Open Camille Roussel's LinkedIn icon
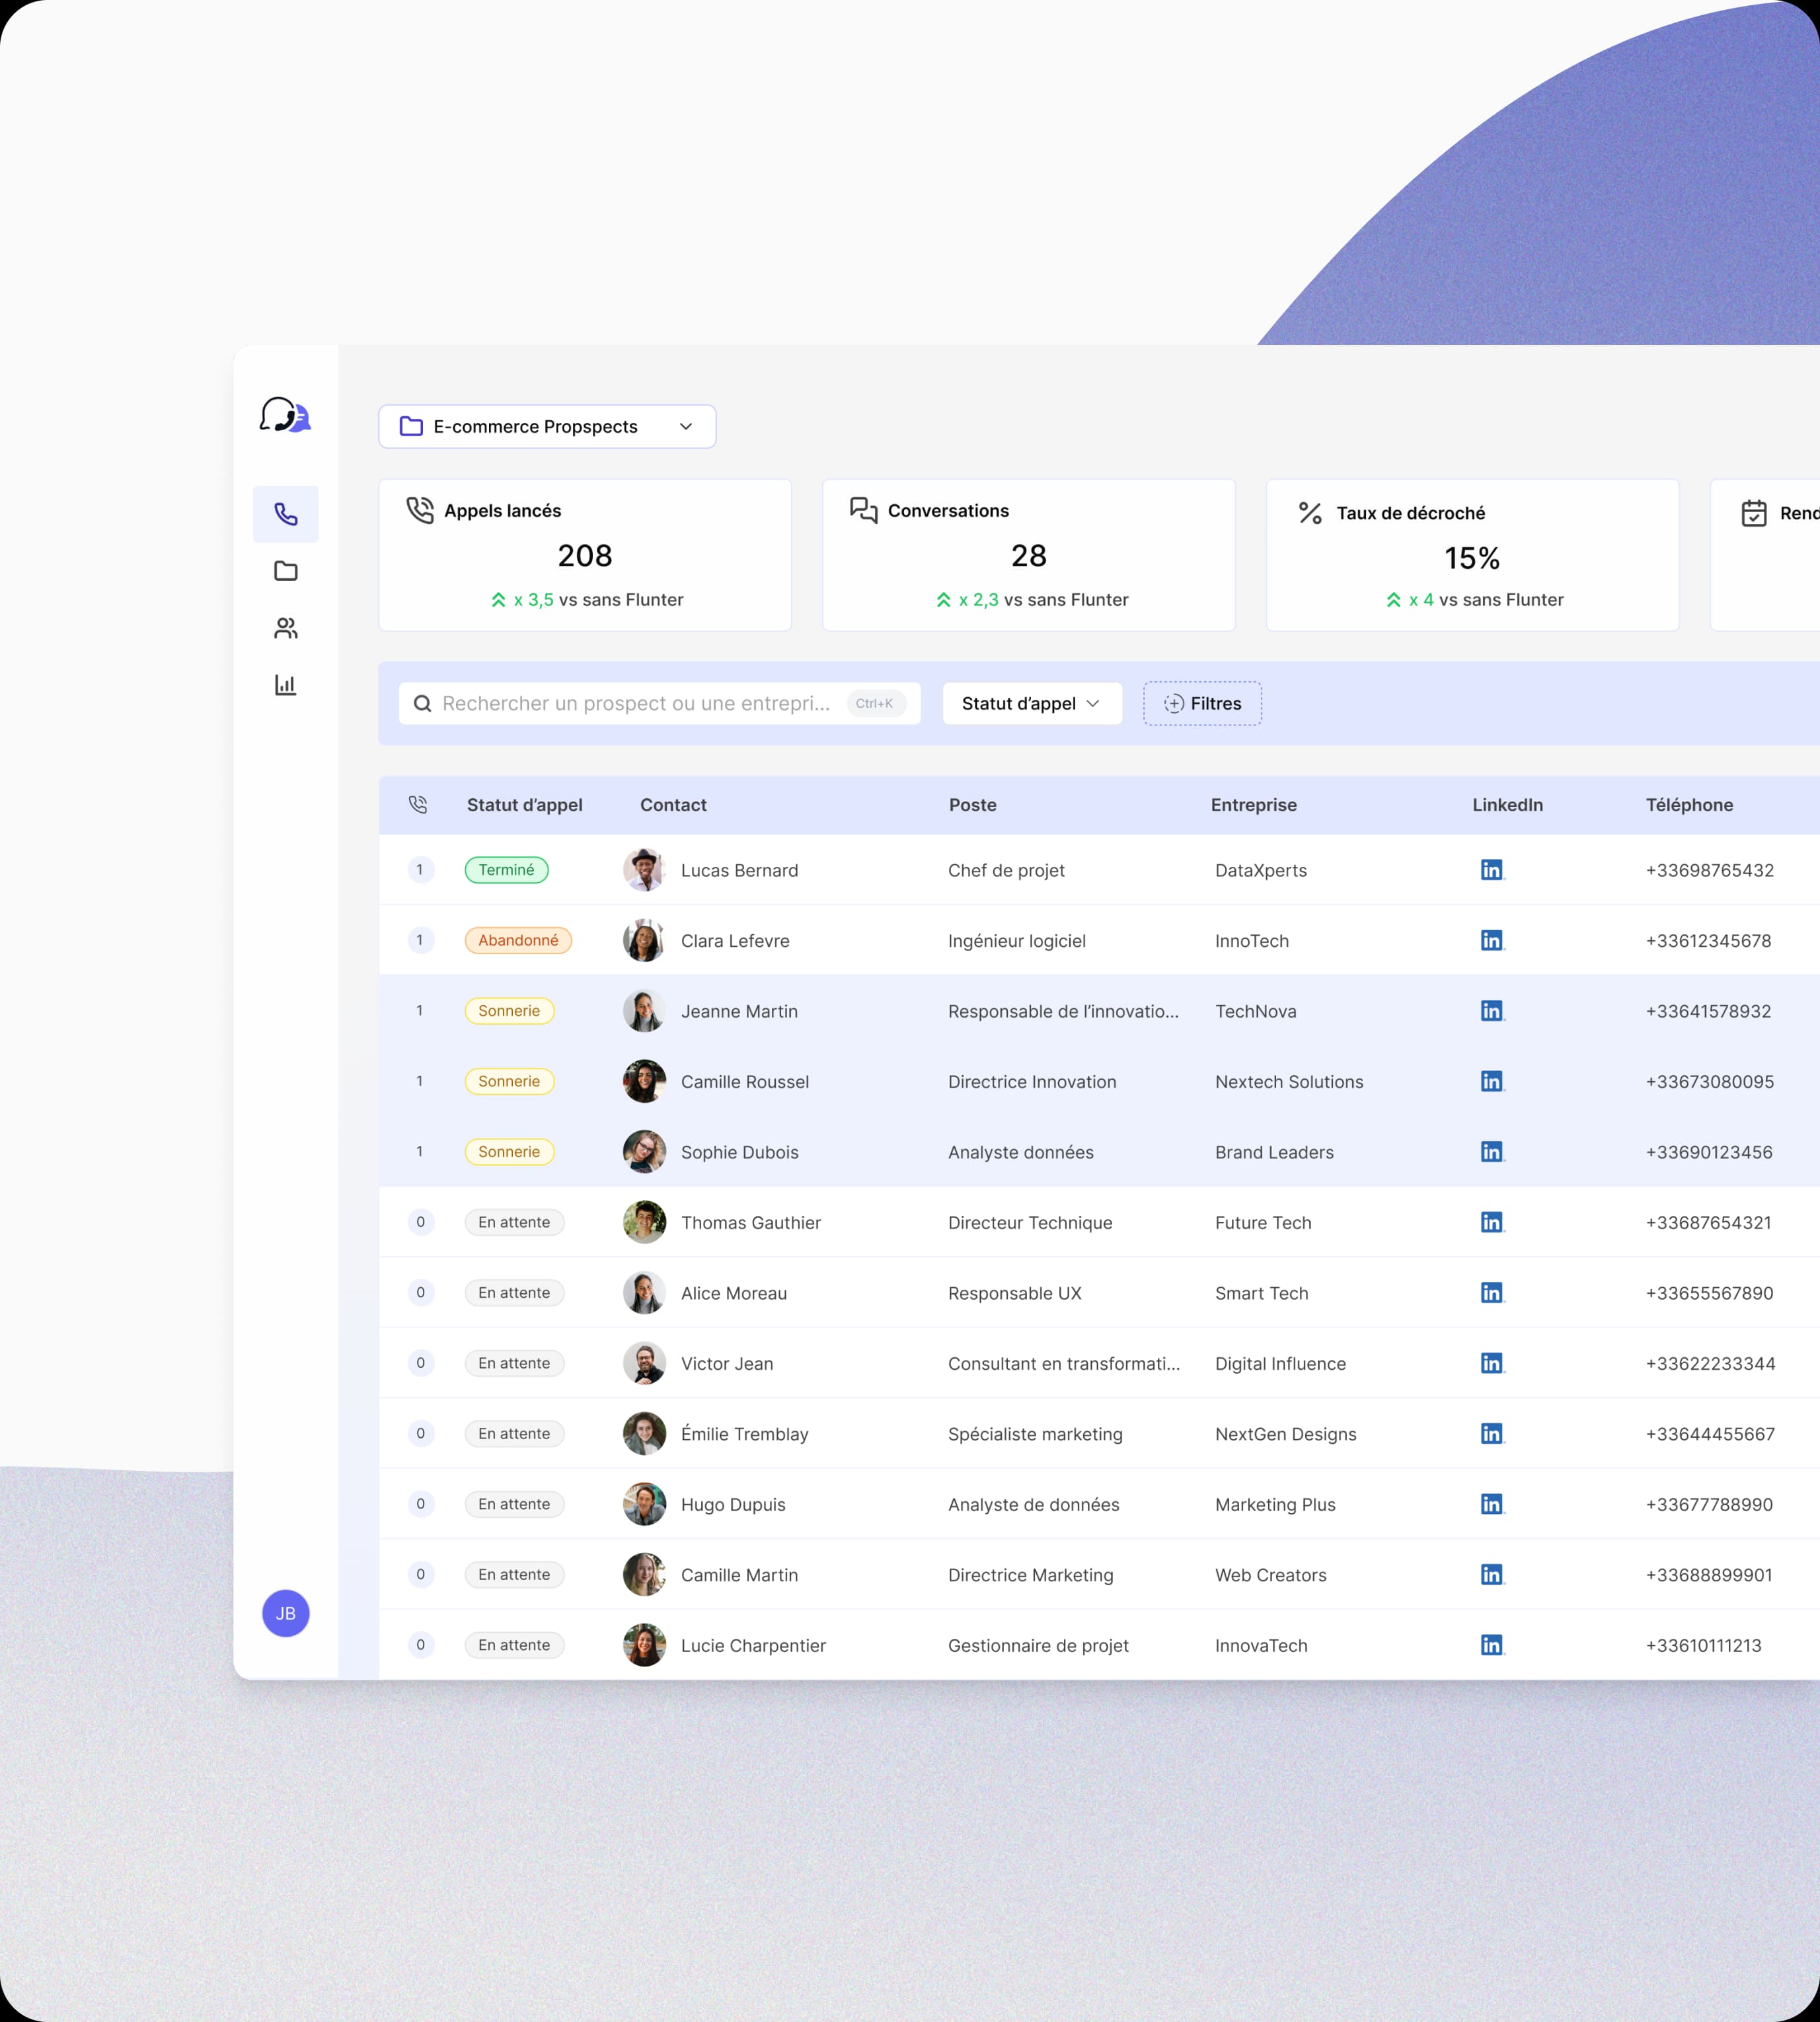 coord(1492,1081)
